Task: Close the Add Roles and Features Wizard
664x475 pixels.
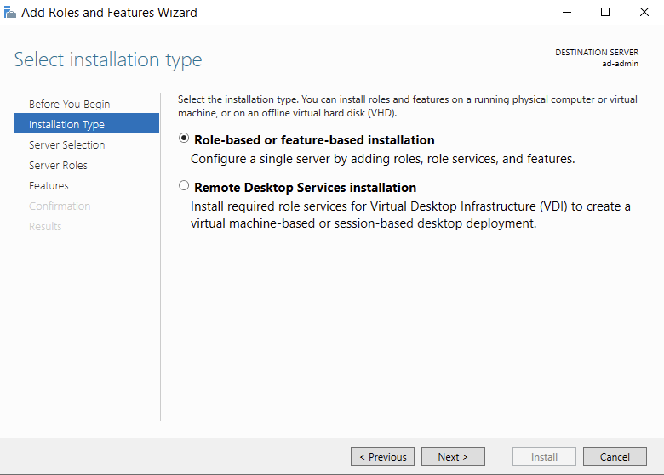Action: pyautogui.click(x=644, y=12)
